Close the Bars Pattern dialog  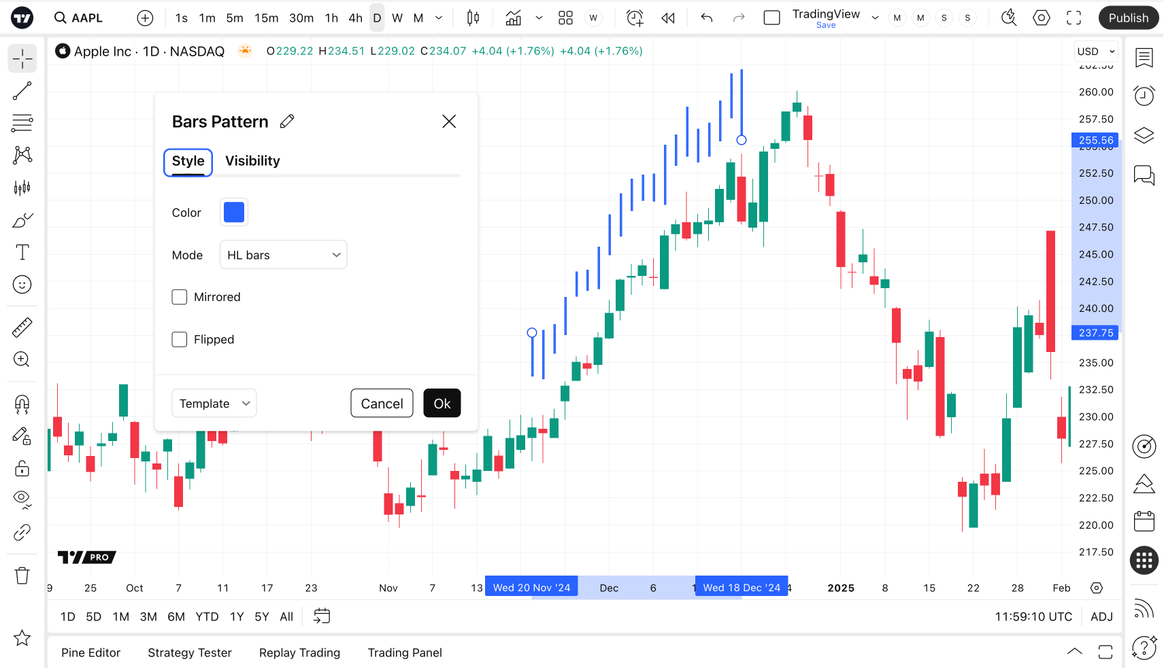click(449, 121)
